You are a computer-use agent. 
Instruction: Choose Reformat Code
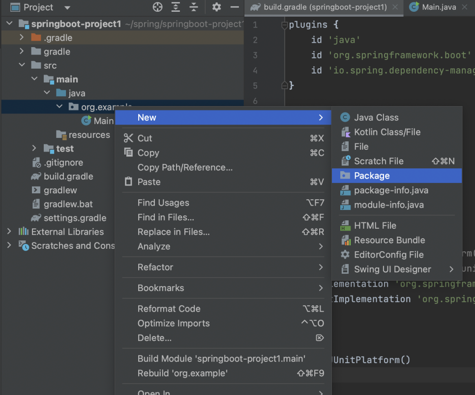tap(223, 309)
